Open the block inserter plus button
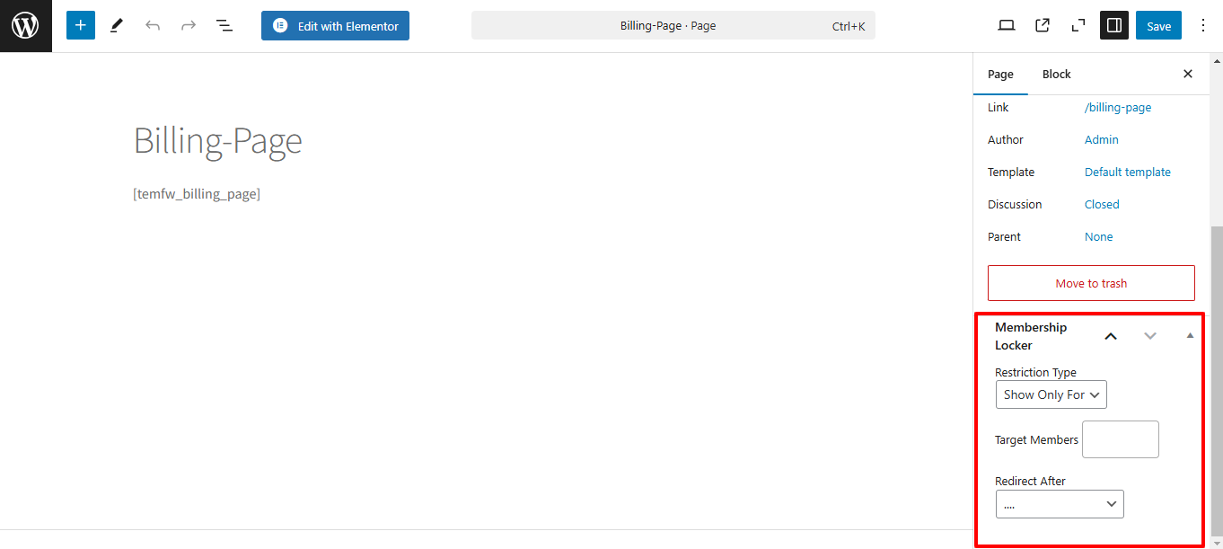Image resolution: width=1223 pixels, height=549 pixels. click(x=81, y=26)
